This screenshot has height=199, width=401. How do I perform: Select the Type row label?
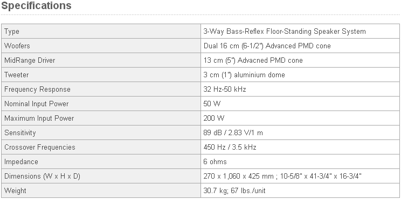coord(12,31)
